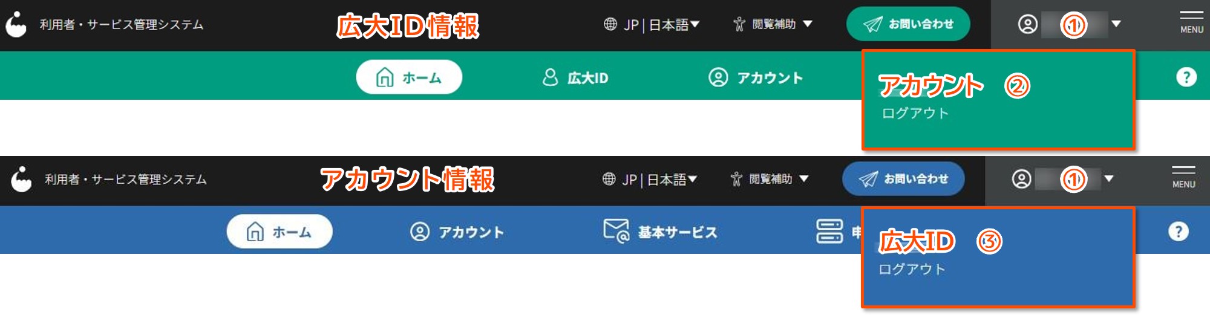The height and width of the screenshot is (315, 1210).
Task: Click user profile icon in lower header
Action: (x=1021, y=179)
